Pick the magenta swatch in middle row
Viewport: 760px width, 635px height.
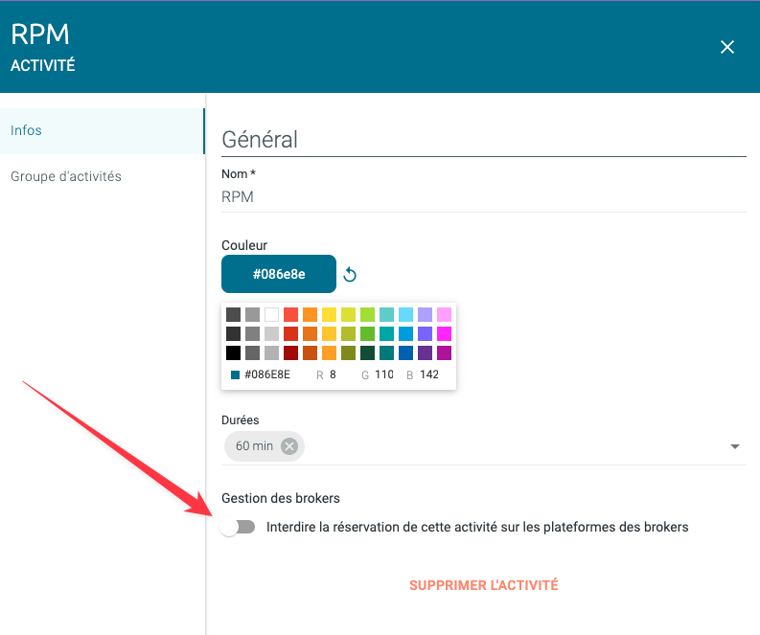coord(444,333)
